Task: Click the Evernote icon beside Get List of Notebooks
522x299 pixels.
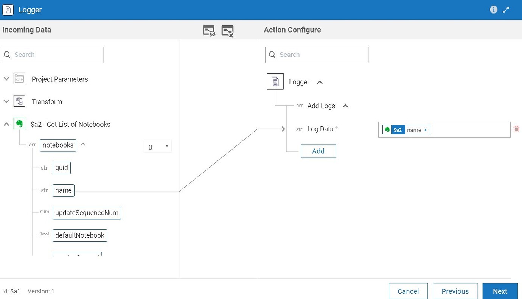Action: [x=19, y=124]
